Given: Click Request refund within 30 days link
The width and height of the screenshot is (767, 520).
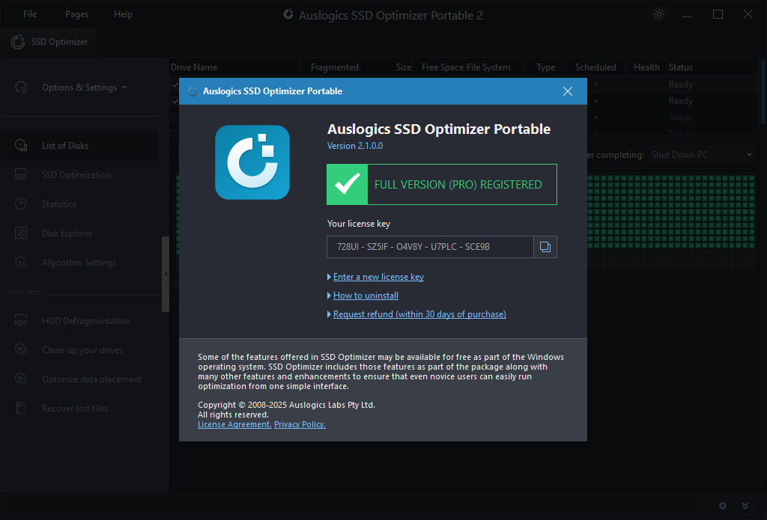Looking at the screenshot, I should coord(419,313).
